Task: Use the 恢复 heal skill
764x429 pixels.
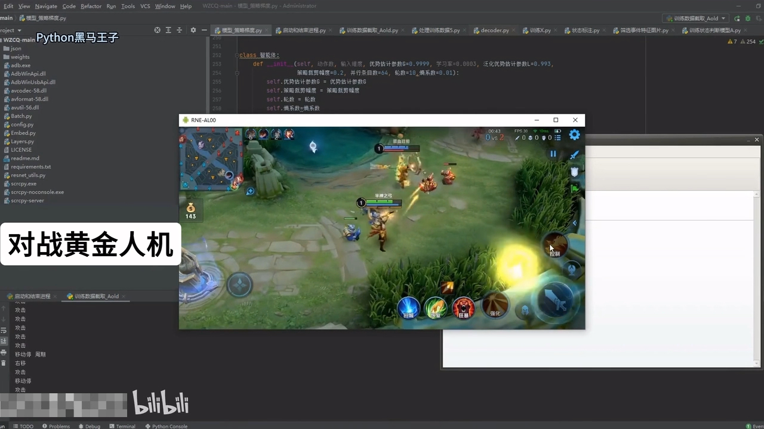Action: pos(436,307)
